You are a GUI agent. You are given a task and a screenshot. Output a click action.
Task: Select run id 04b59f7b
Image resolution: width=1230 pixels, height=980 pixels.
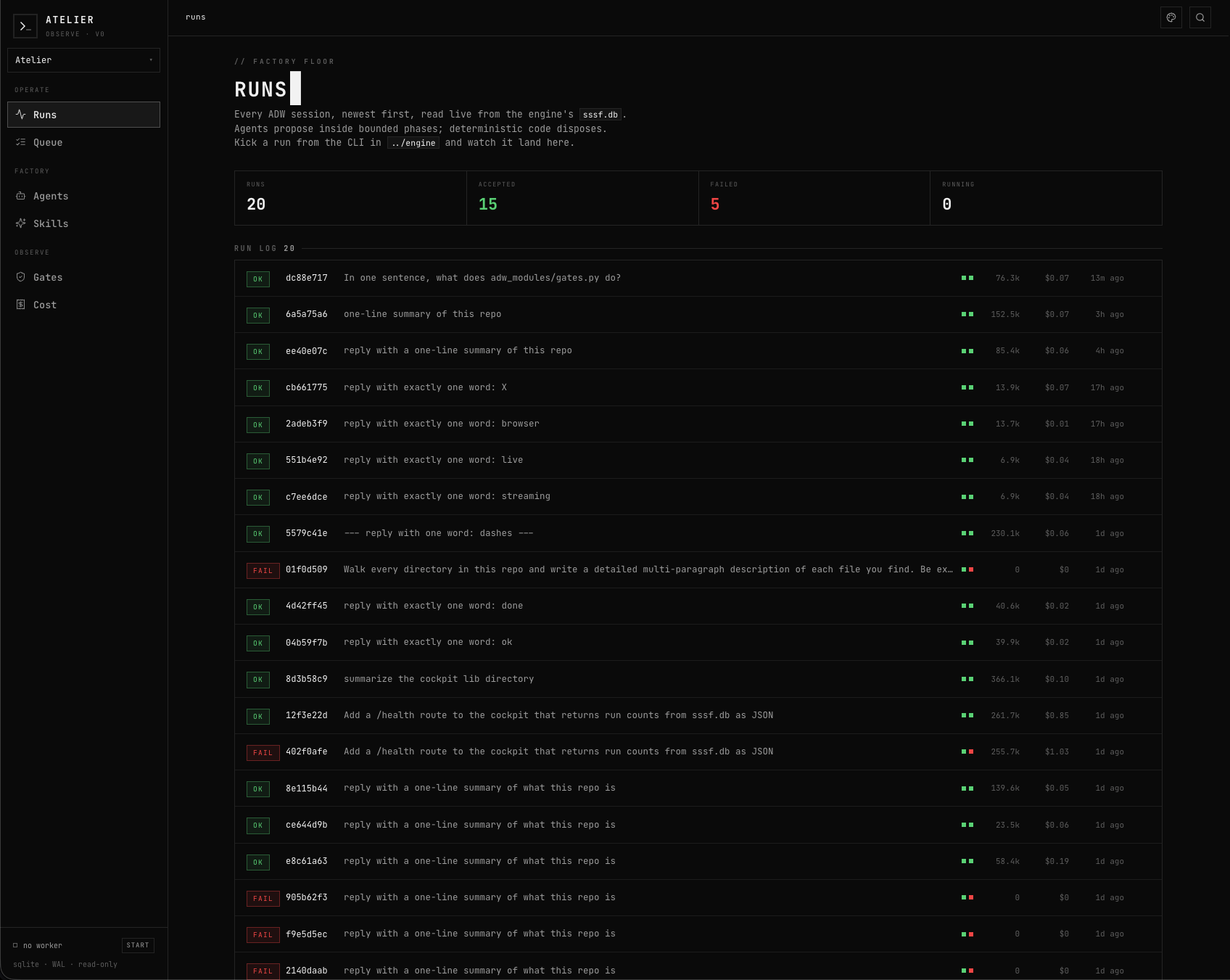(x=307, y=643)
